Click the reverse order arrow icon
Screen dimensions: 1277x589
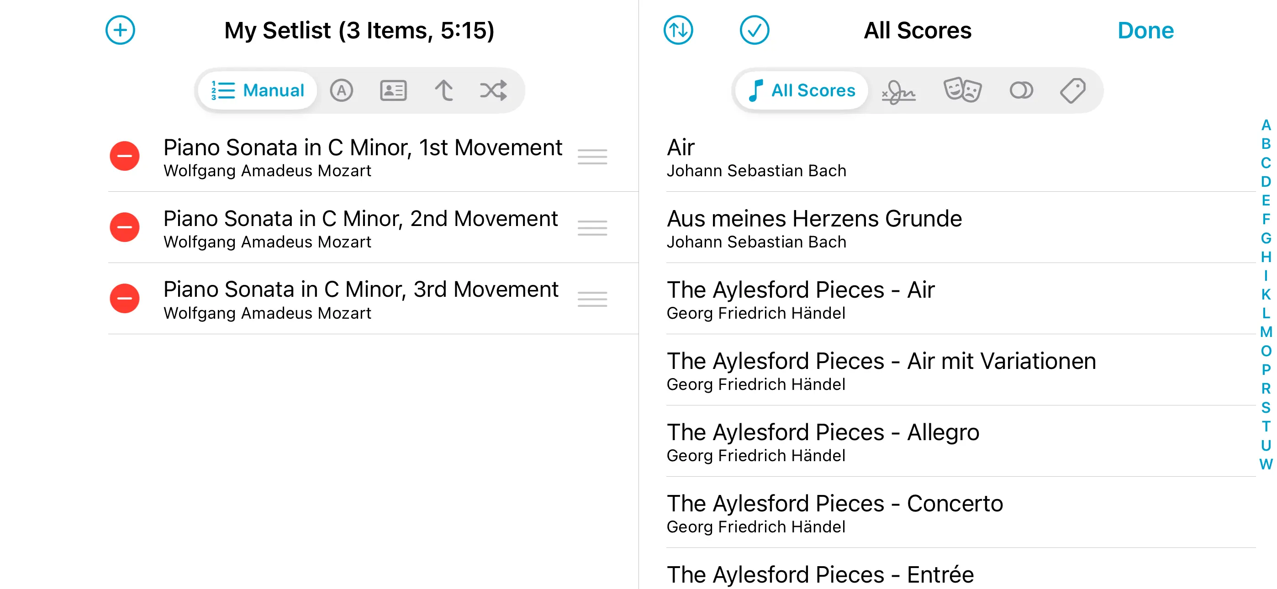443,91
